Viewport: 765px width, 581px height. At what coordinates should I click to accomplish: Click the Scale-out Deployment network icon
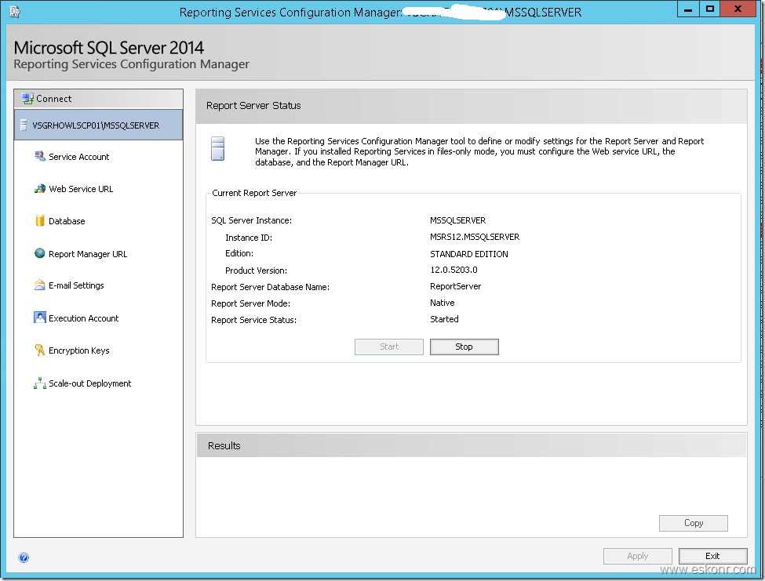39,383
